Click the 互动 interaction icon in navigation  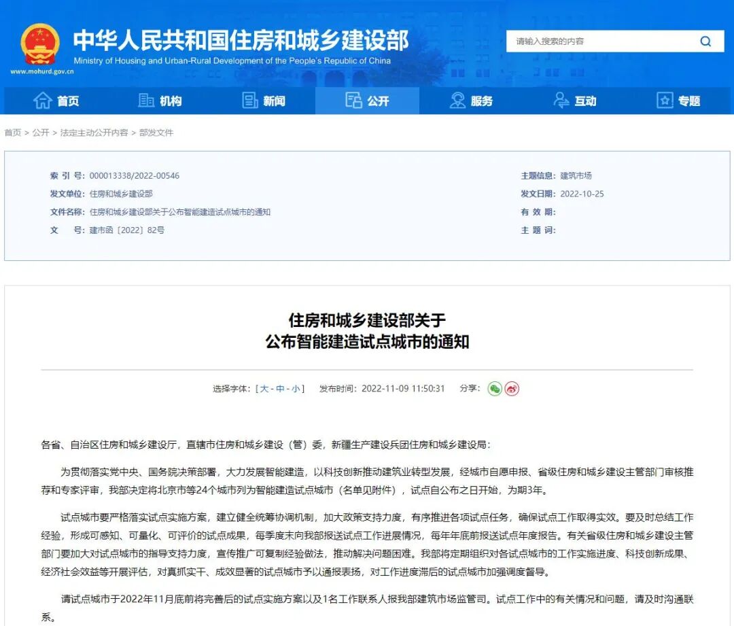pos(560,101)
